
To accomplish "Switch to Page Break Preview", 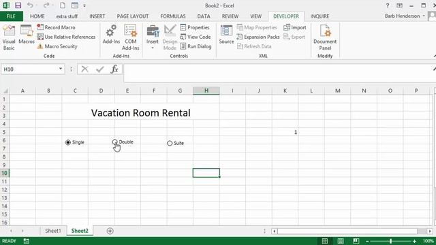I will tap(356, 241).
